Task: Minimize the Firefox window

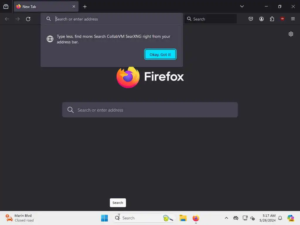Action: click(x=266, y=6)
